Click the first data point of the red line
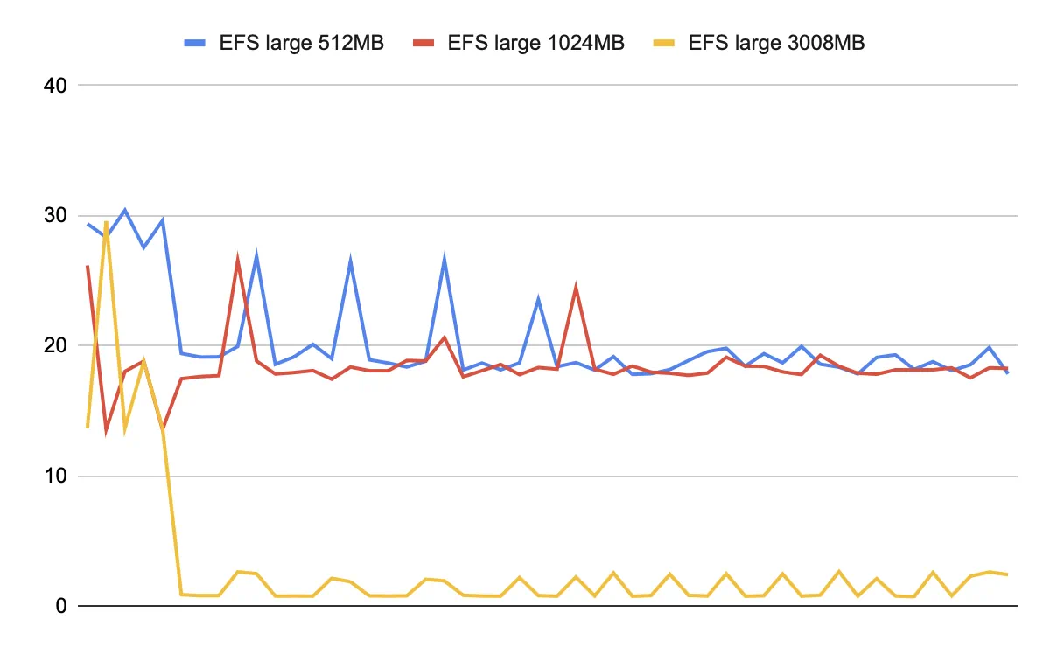 point(87,266)
